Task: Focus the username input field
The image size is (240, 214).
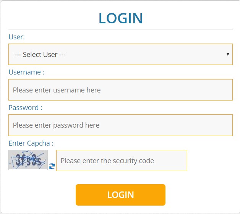Action: point(120,90)
